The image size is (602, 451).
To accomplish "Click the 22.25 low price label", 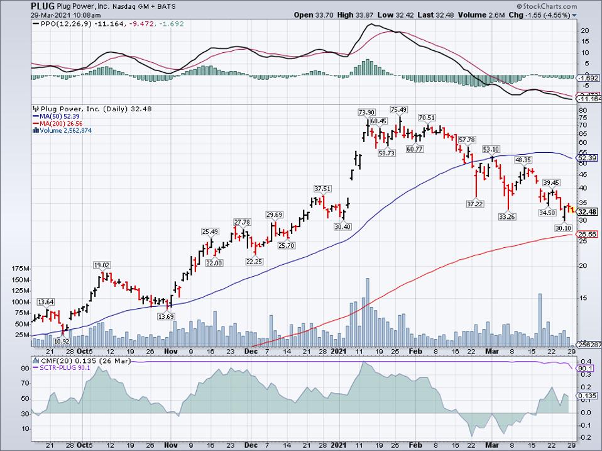I will point(254,261).
